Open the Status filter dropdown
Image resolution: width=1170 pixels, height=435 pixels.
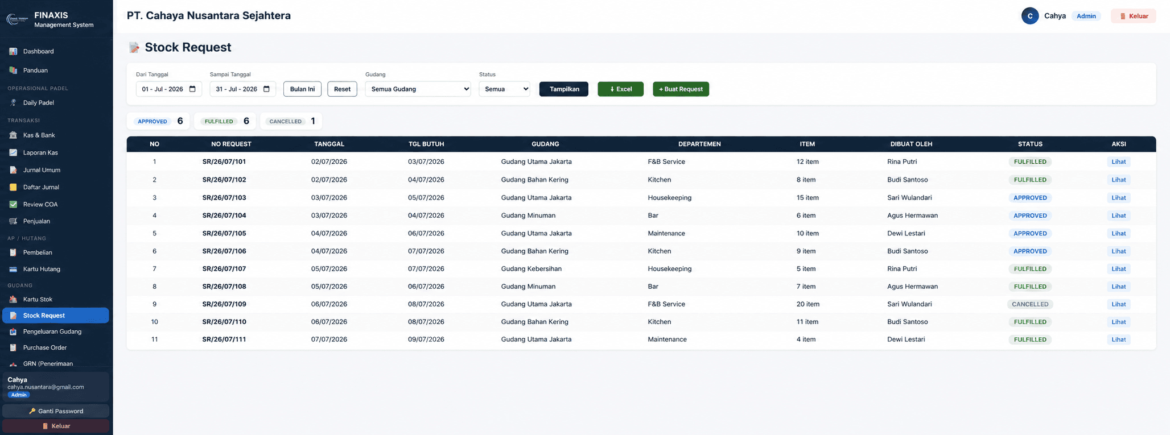[504, 89]
